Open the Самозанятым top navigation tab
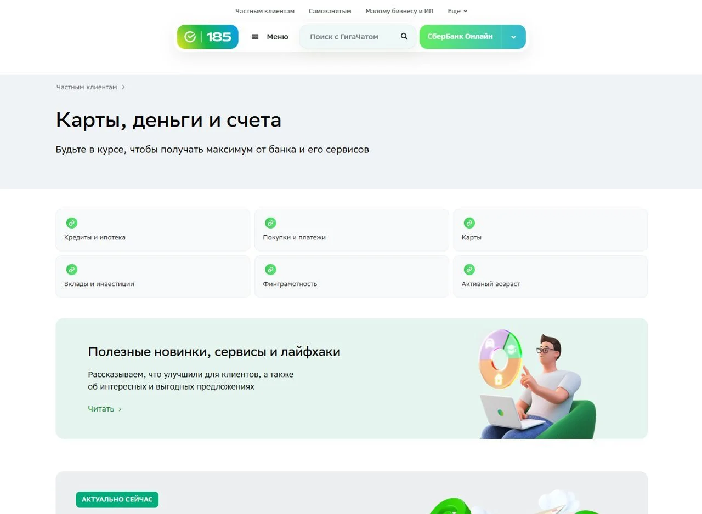Viewport: 702px width, 514px height. 330,11
